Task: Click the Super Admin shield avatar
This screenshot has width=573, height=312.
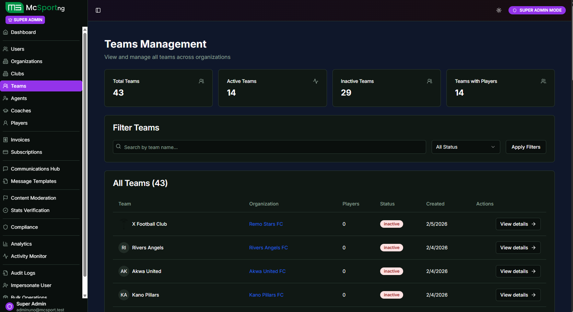Action: tap(10, 306)
